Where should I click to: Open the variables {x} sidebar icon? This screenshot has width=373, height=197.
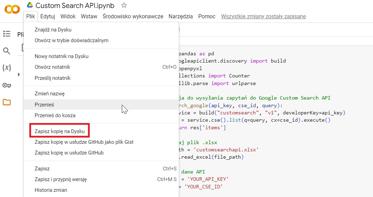click(x=7, y=68)
